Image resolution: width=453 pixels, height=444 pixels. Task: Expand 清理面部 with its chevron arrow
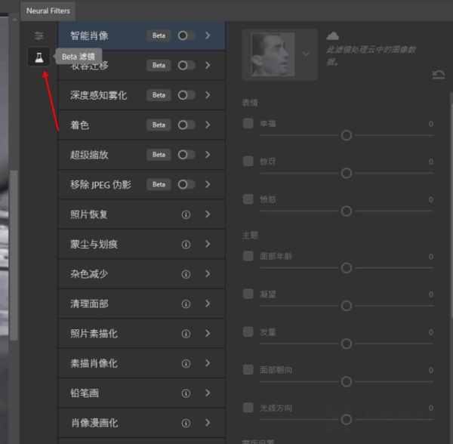point(208,304)
